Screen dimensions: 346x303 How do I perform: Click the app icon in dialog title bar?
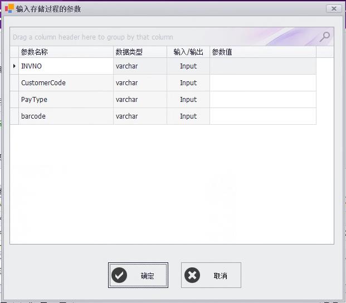[9, 8]
